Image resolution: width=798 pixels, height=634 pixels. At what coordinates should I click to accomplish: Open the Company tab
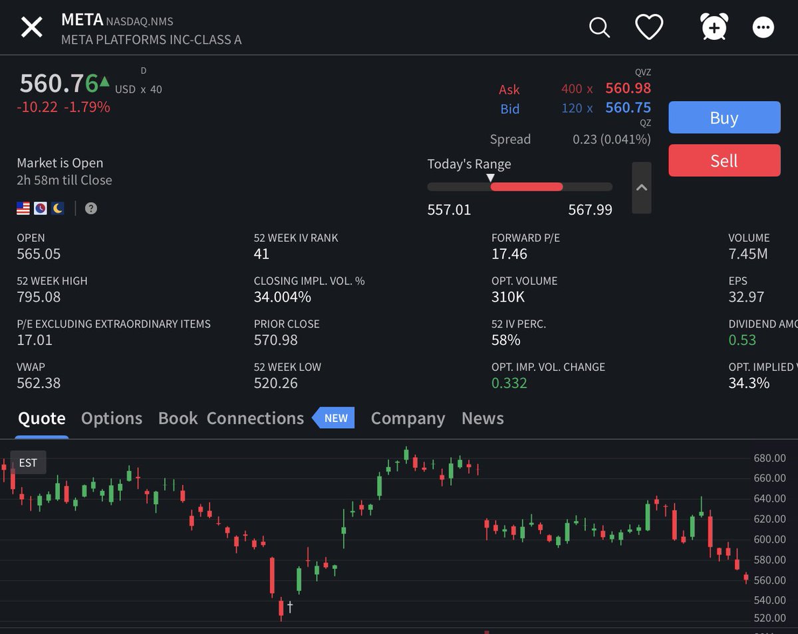click(408, 418)
